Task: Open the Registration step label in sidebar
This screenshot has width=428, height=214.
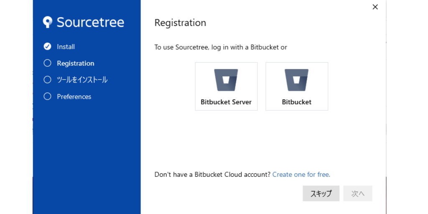Action: point(76,64)
